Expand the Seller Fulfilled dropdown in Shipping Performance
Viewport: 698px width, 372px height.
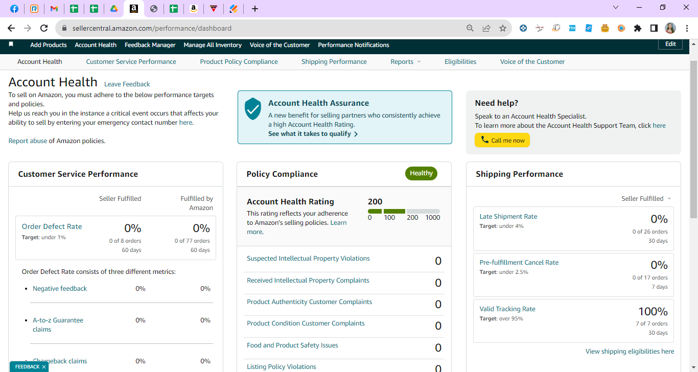tap(646, 199)
